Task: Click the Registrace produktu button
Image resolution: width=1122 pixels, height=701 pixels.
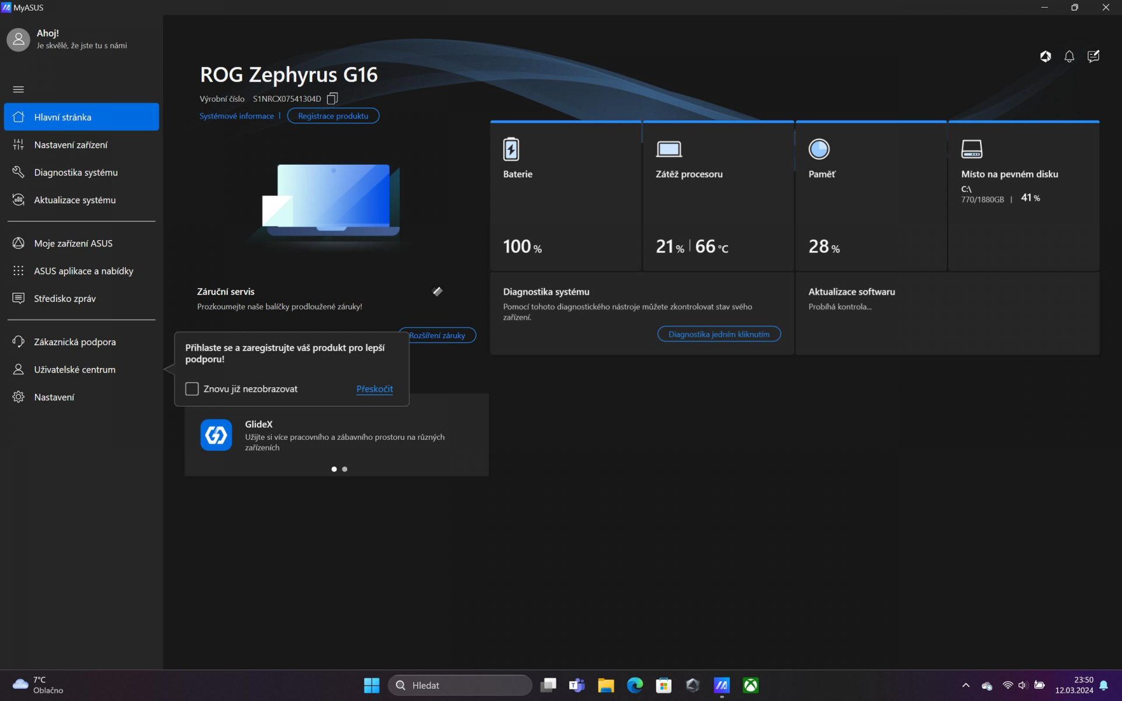Action: click(333, 116)
